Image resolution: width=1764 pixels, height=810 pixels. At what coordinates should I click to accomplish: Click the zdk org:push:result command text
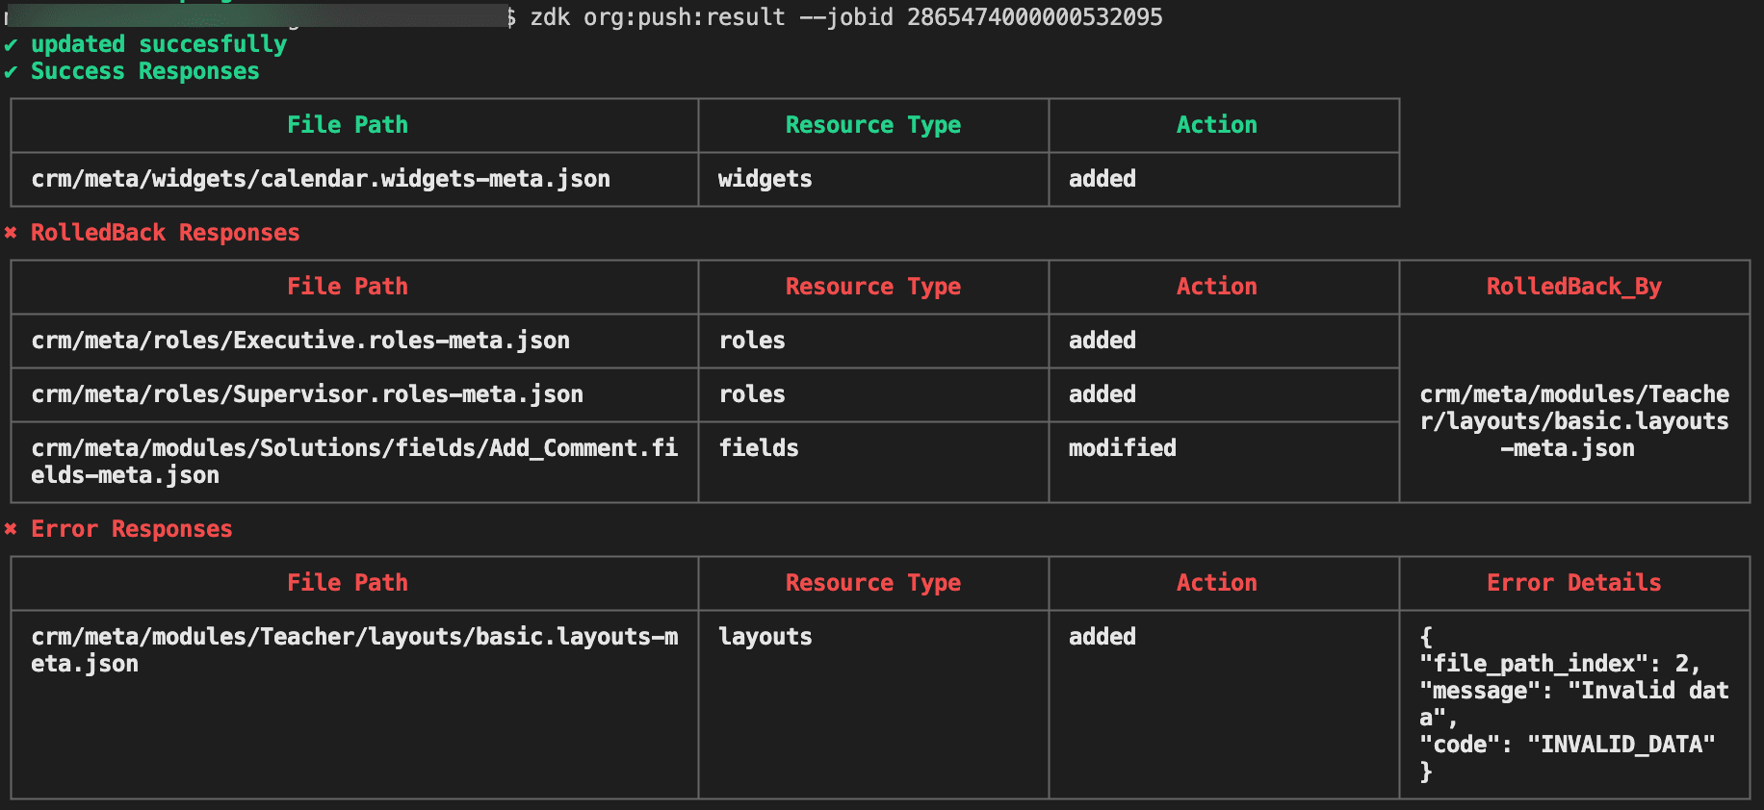657,17
